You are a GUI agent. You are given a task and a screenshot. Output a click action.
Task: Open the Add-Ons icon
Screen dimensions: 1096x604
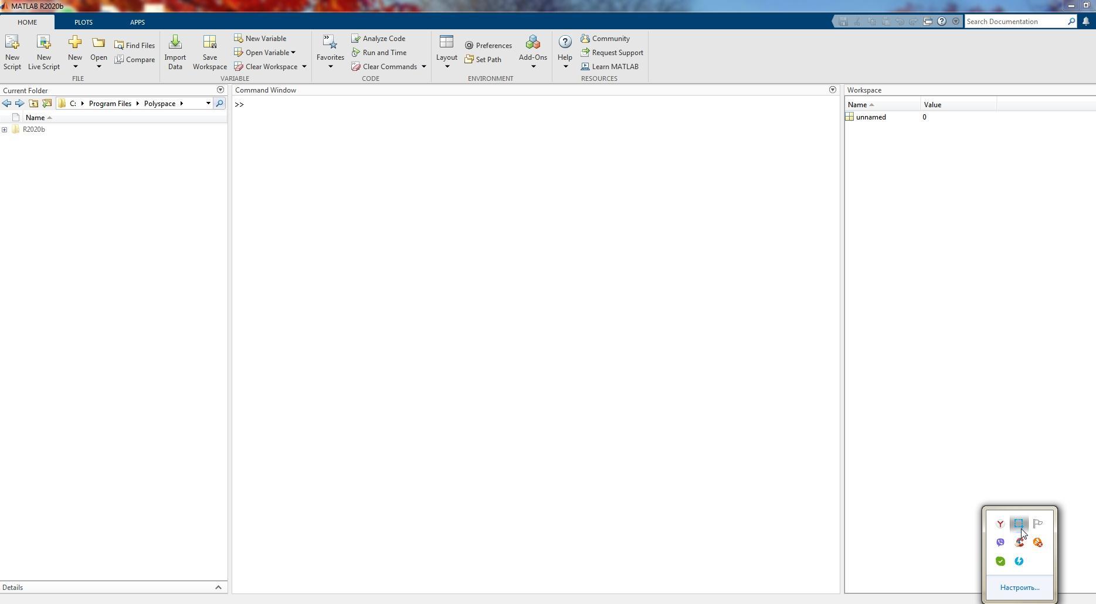pos(532,43)
